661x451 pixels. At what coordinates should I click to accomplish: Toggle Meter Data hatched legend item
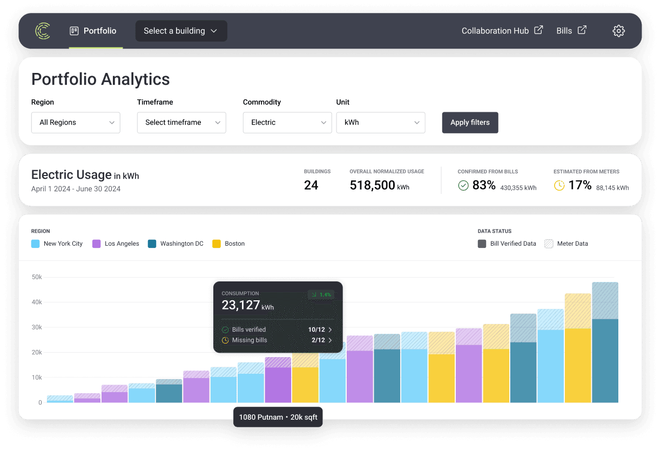566,244
